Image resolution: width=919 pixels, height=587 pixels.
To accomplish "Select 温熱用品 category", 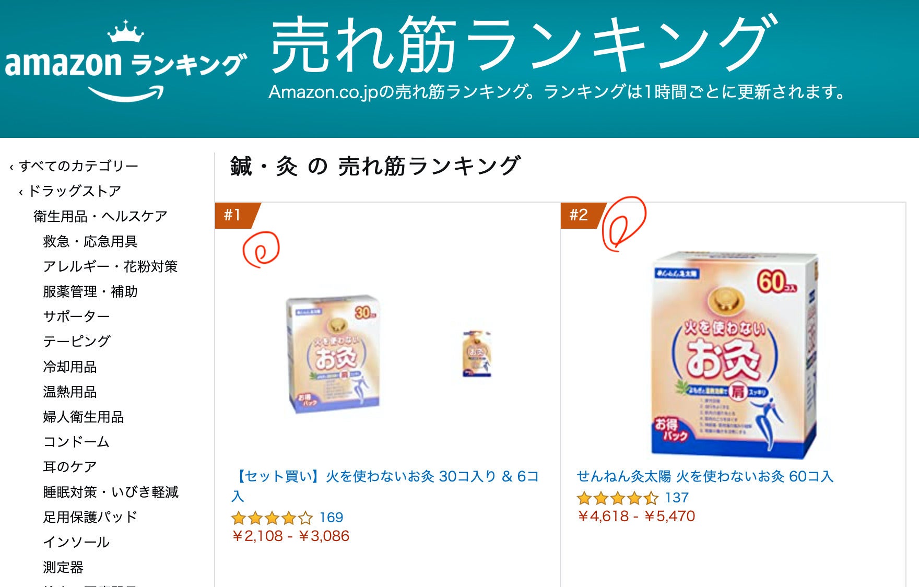I will 70,392.
